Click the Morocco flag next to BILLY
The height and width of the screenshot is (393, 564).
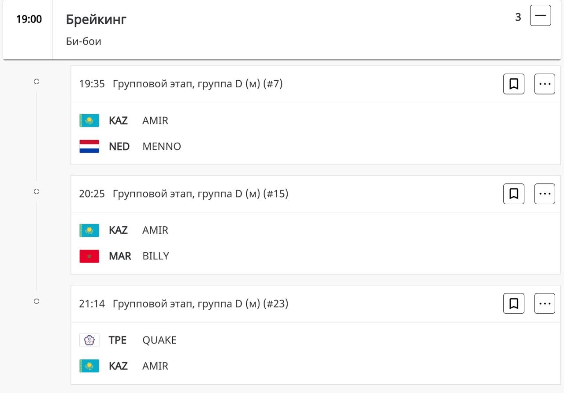(89, 256)
